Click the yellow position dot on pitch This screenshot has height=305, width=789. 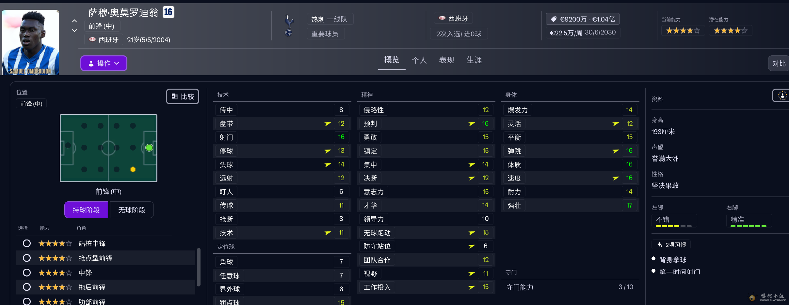point(133,169)
